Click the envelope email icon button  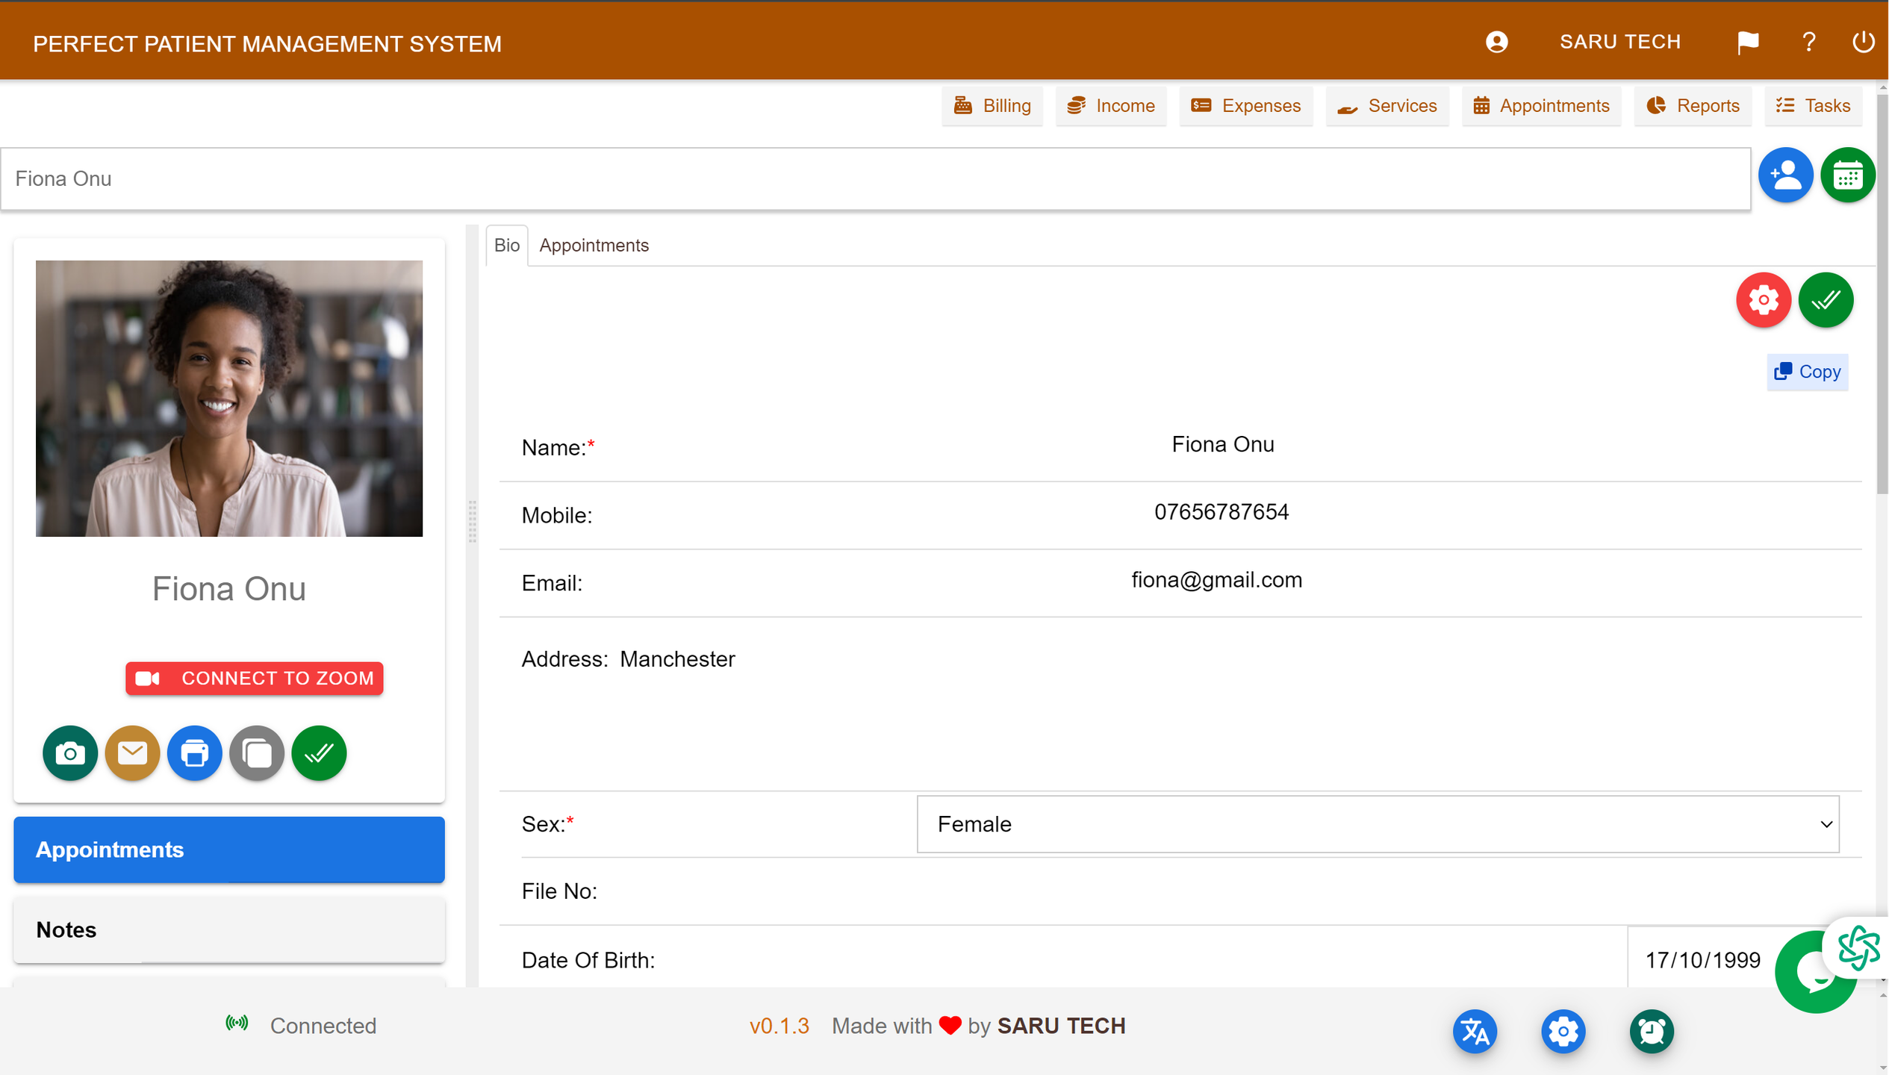point(132,752)
